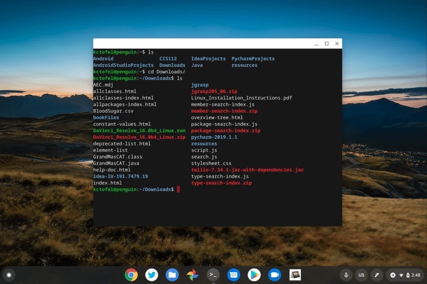Select the green DaVinci_Resolve_16.0b4_Linux.run file

click(x=139, y=131)
